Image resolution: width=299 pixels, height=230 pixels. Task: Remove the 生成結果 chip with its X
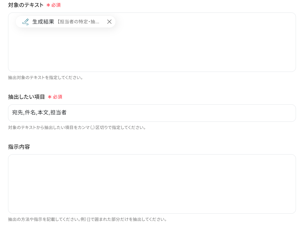tap(109, 22)
